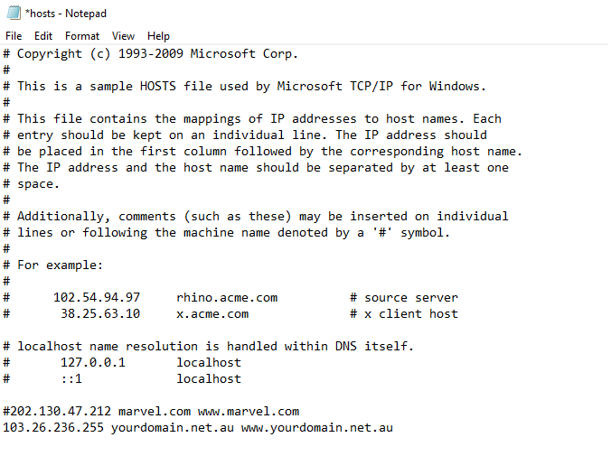Viewport: 611px width, 456px height.
Task: Place cursor in the Copyright Microsoft Corp line
Action: coord(150,54)
